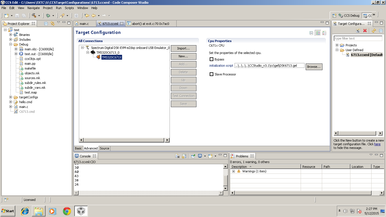Viewport: 386px width, 217px height.
Task: Click New Target Configuration icon
Action: point(358,31)
